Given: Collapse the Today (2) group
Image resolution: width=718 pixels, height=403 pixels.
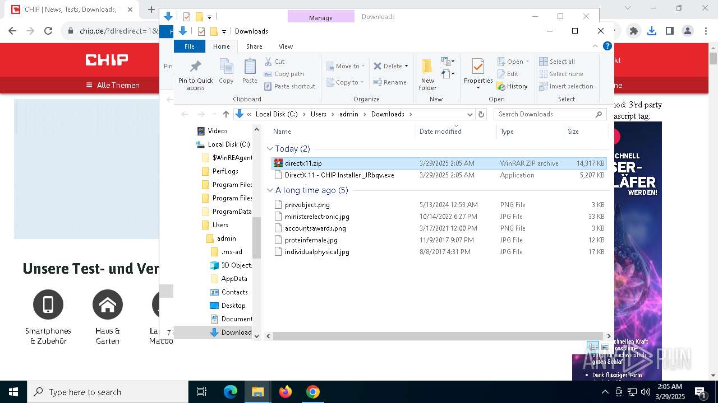Looking at the screenshot, I should click(x=270, y=149).
